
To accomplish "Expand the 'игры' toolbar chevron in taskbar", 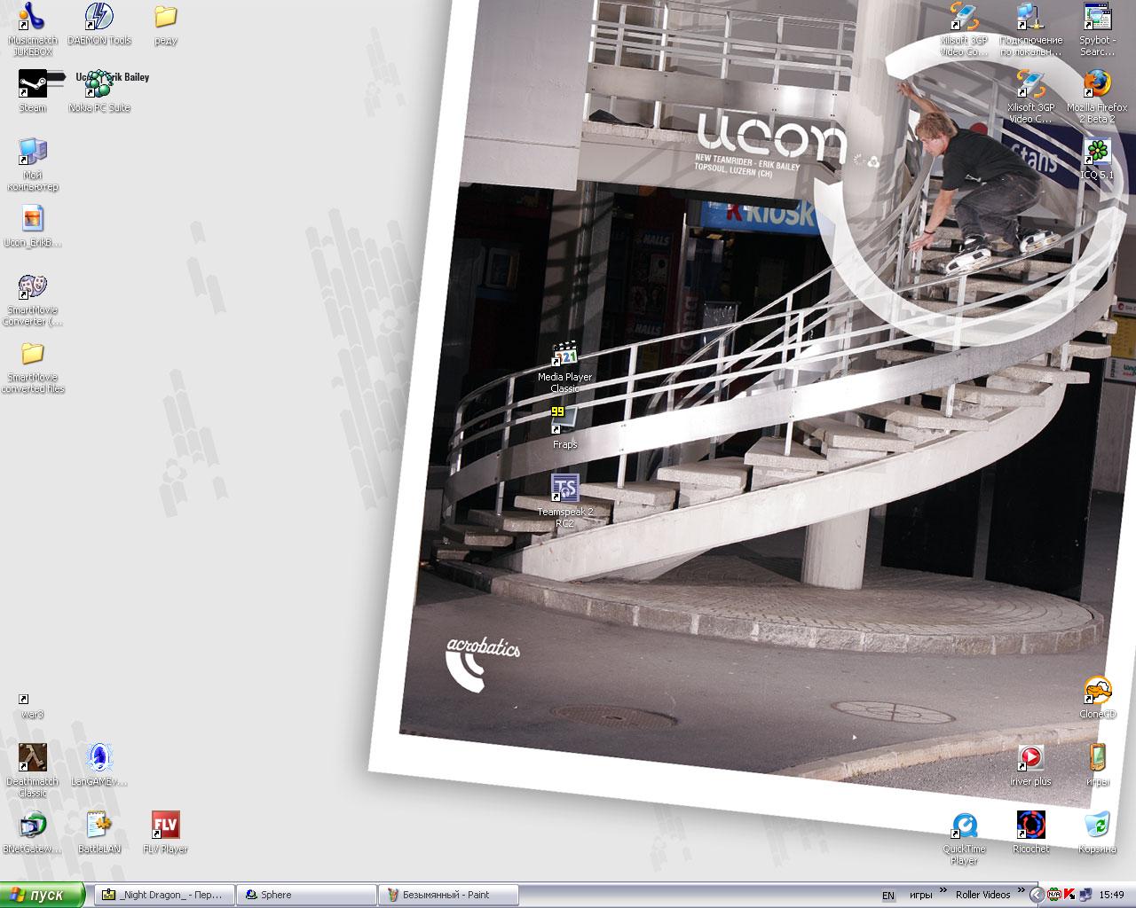I will point(943,890).
